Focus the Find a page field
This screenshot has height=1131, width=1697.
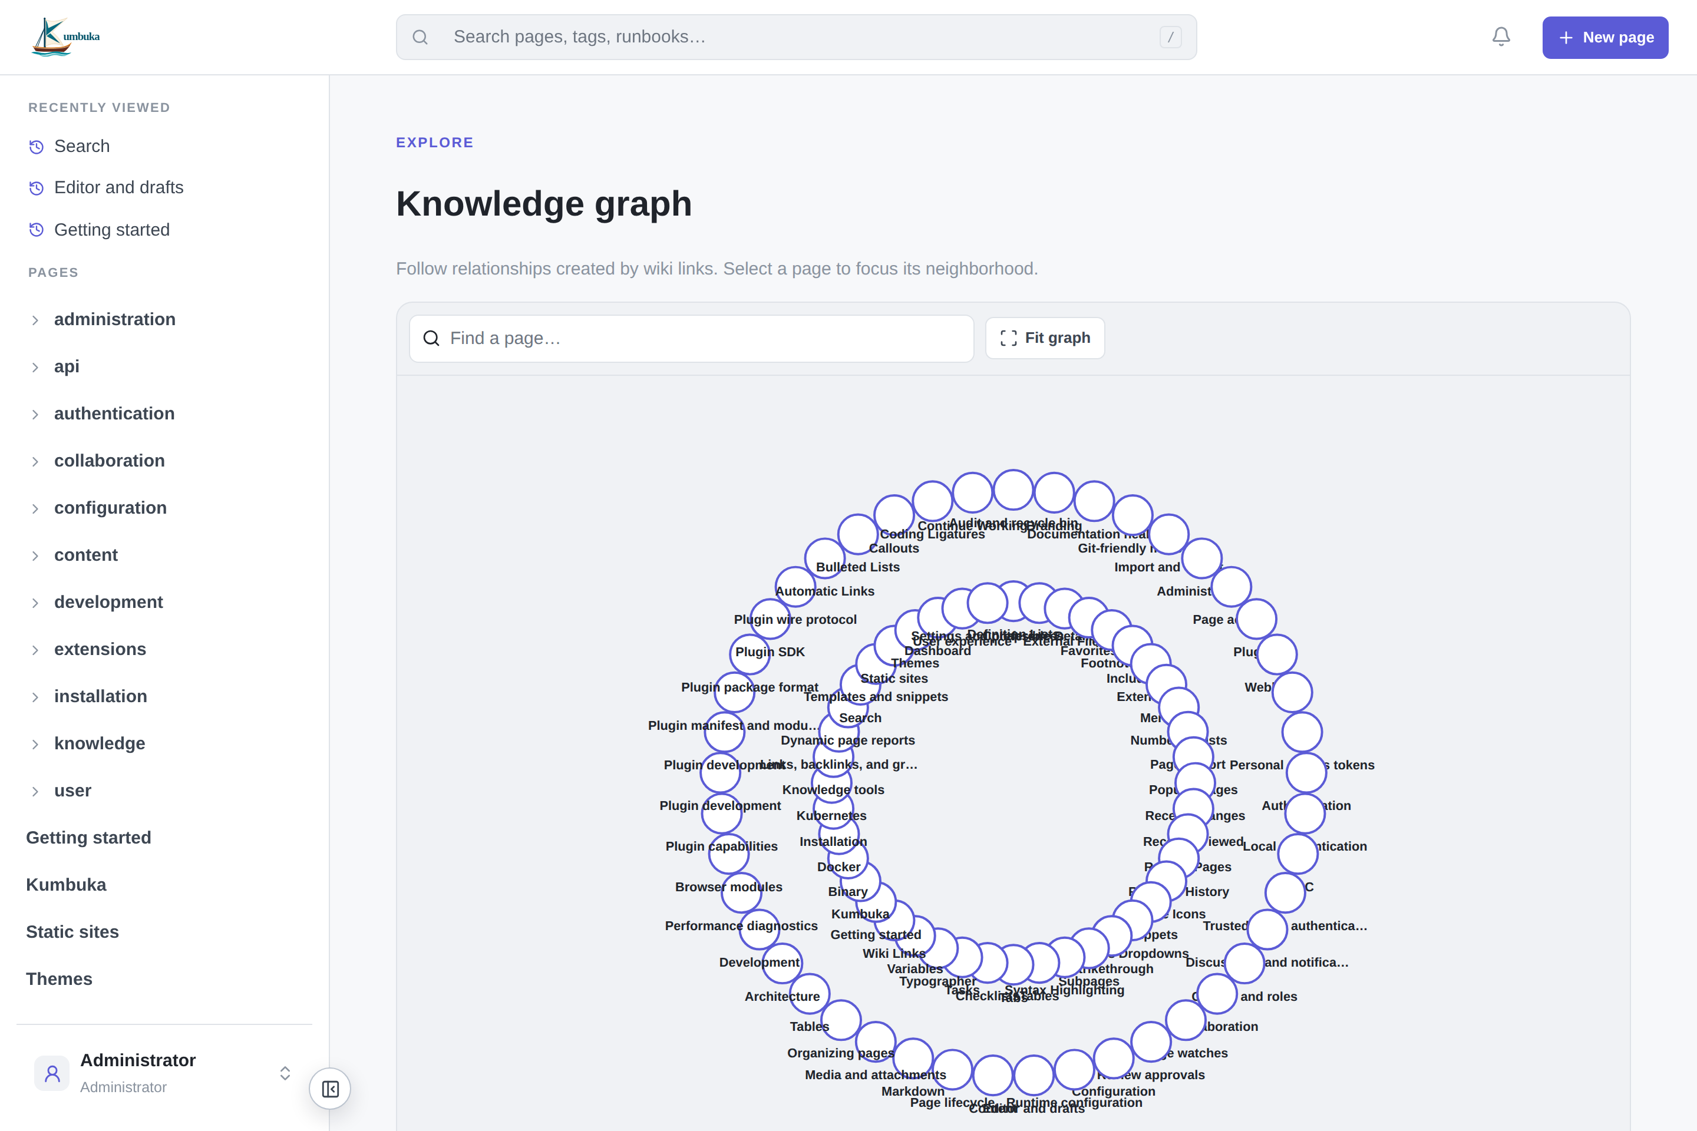point(691,338)
